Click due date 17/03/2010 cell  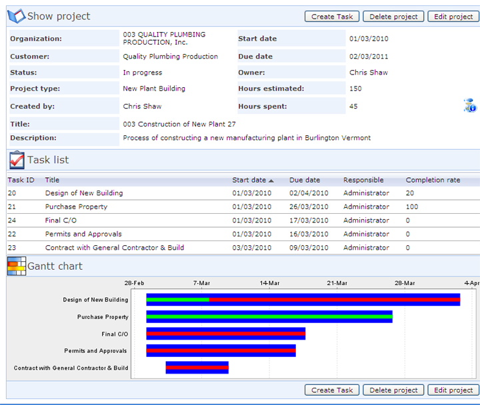[x=309, y=220]
